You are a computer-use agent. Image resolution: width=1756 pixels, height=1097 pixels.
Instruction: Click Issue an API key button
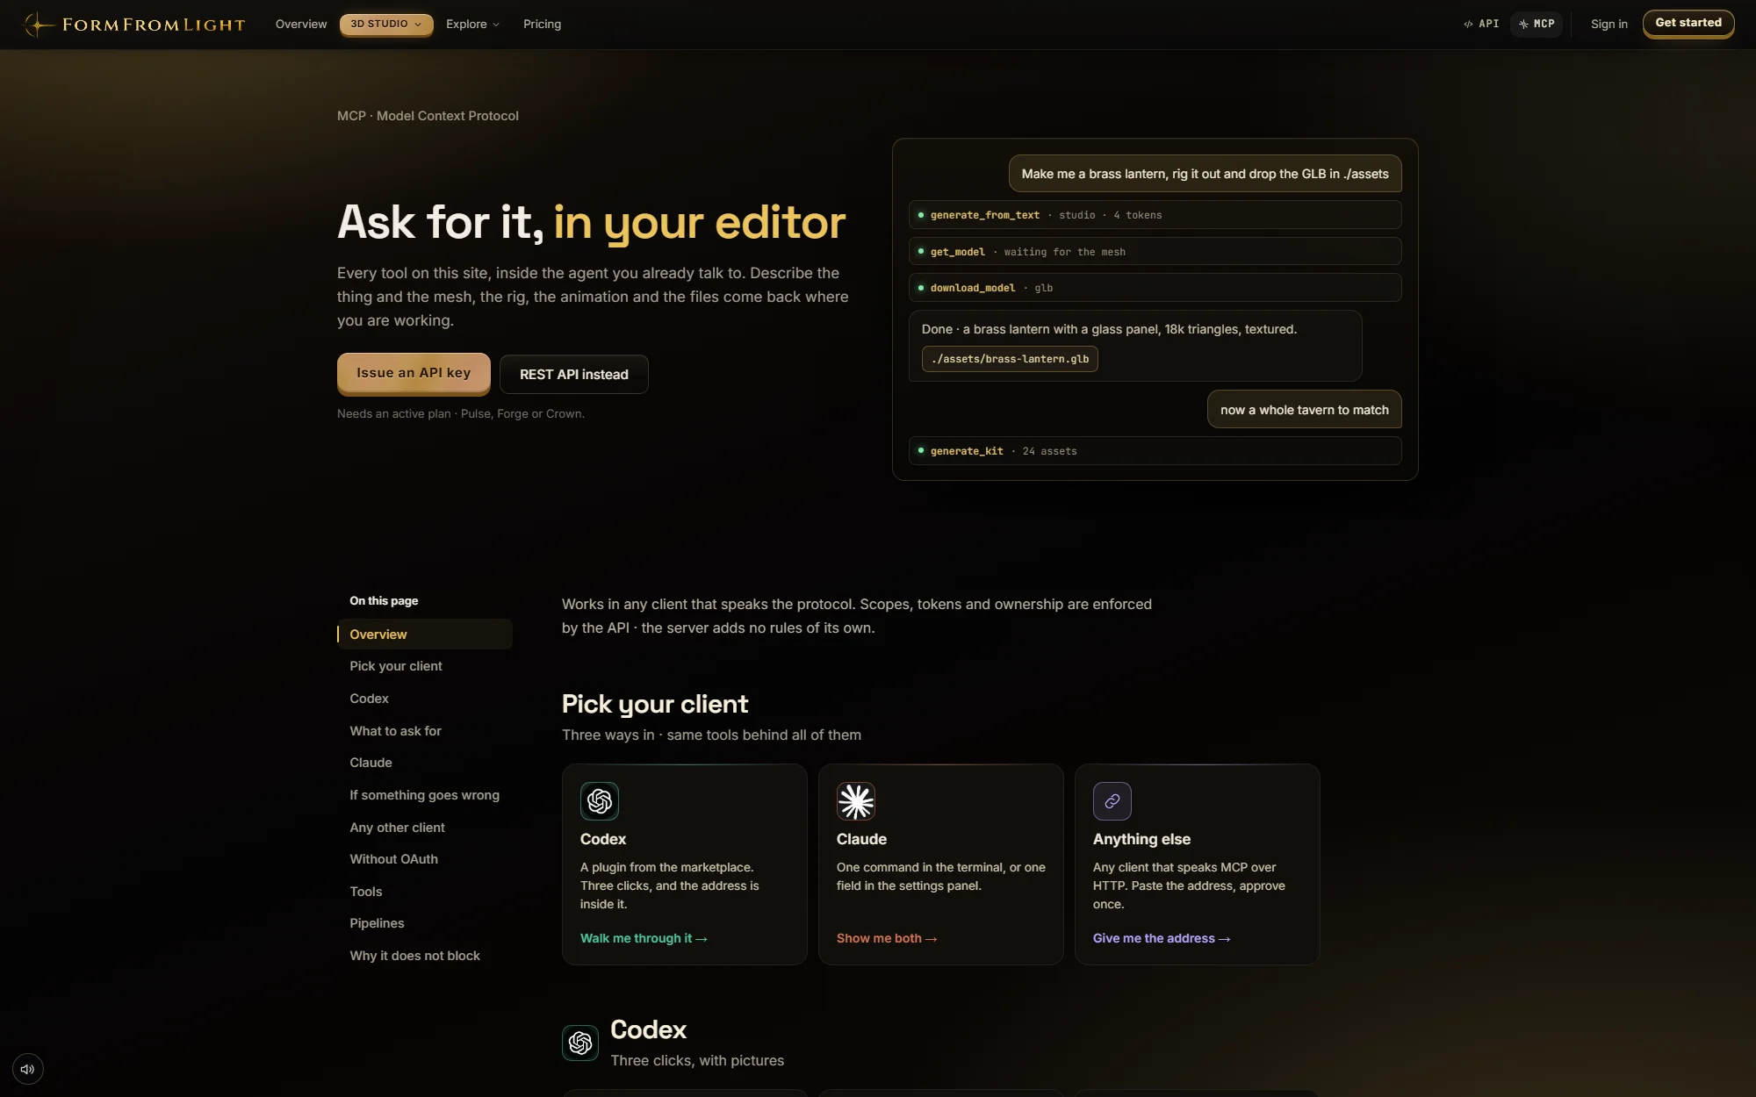414,374
